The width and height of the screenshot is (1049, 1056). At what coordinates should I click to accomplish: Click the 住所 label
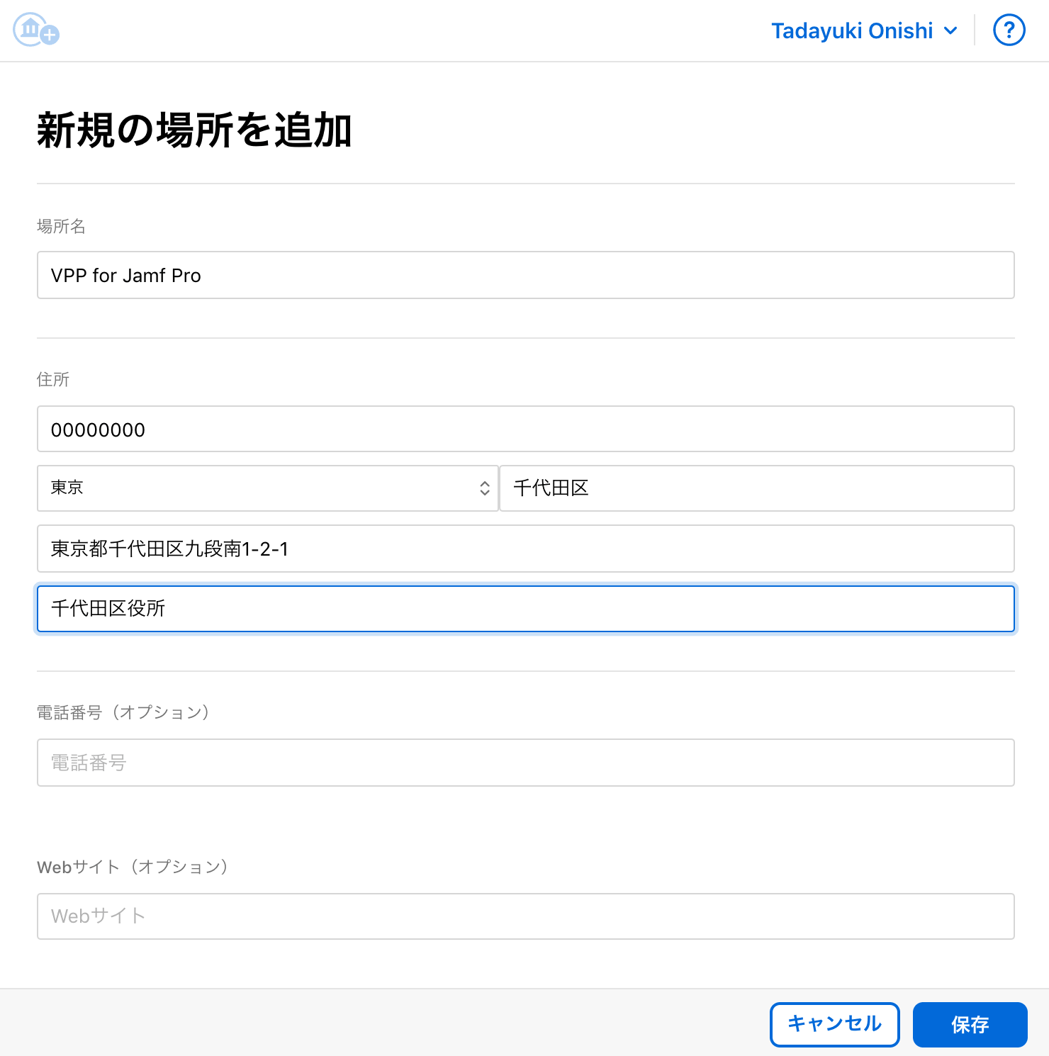pos(53,379)
